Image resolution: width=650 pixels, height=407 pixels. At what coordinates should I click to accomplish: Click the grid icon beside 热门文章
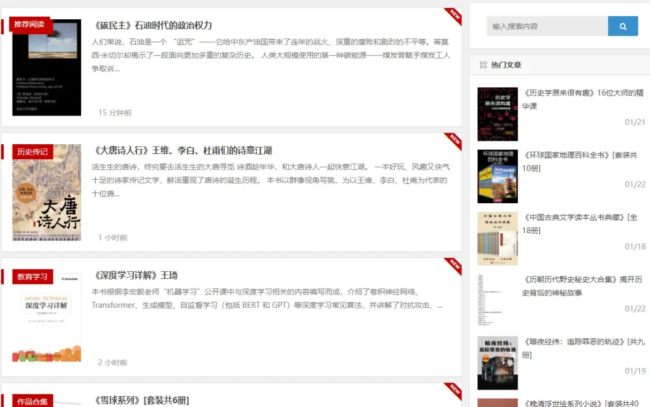483,65
